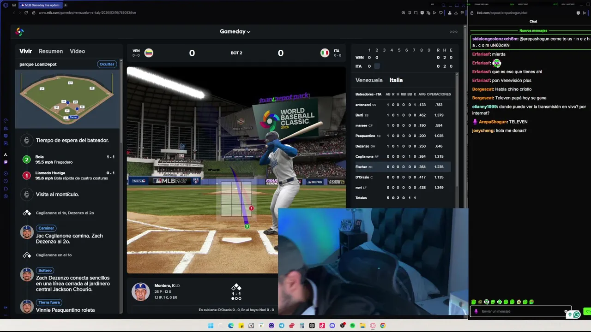Open a new browser tab
This screenshot has width=591, height=332.
point(65,5)
